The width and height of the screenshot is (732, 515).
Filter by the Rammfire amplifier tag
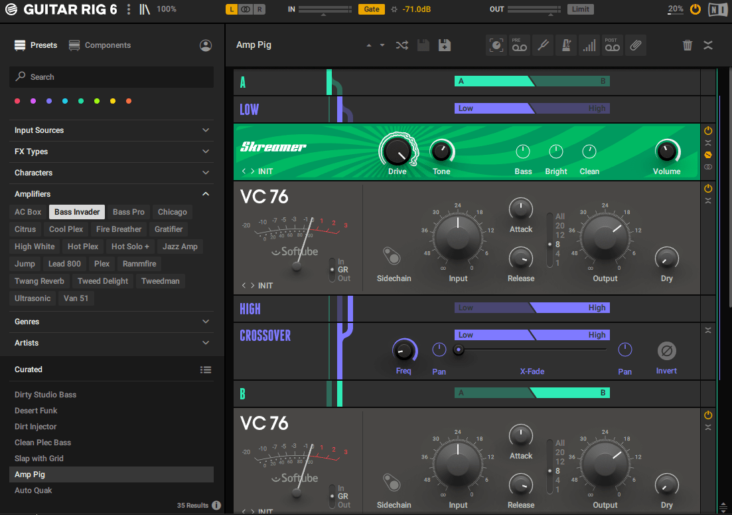pyautogui.click(x=139, y=264)
